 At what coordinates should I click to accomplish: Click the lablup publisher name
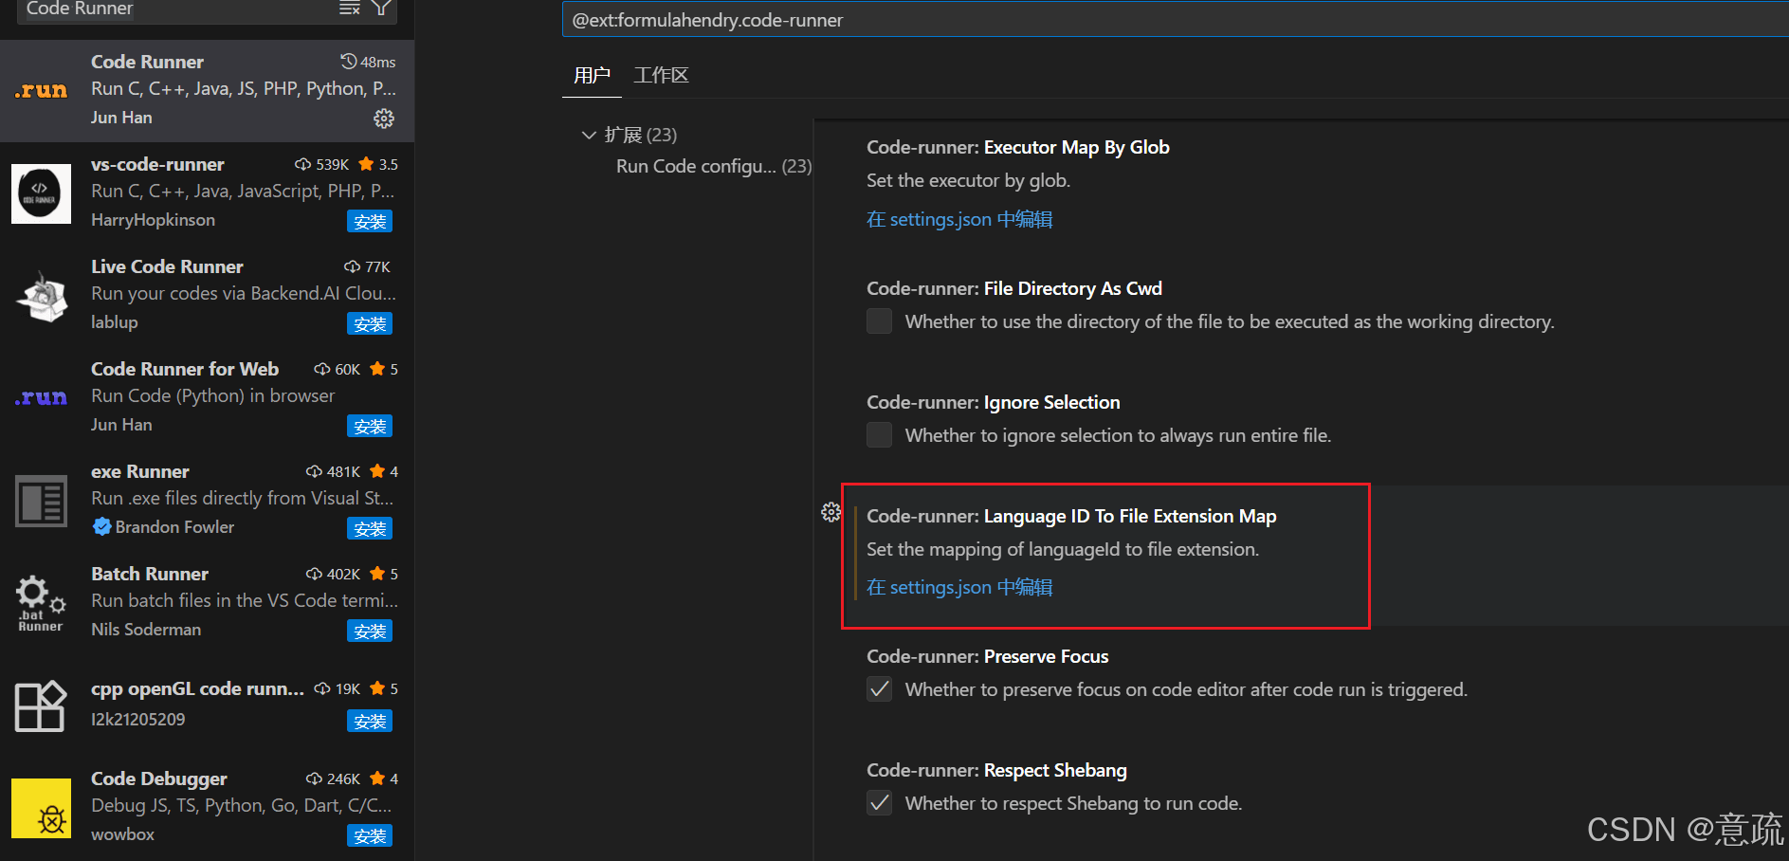coord(115,322)
